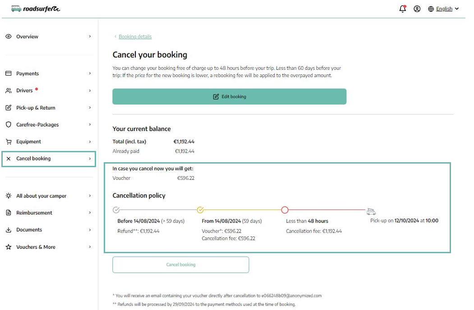Click the back arrow before Booking details

pyautogui.click(x=115, y=36)
